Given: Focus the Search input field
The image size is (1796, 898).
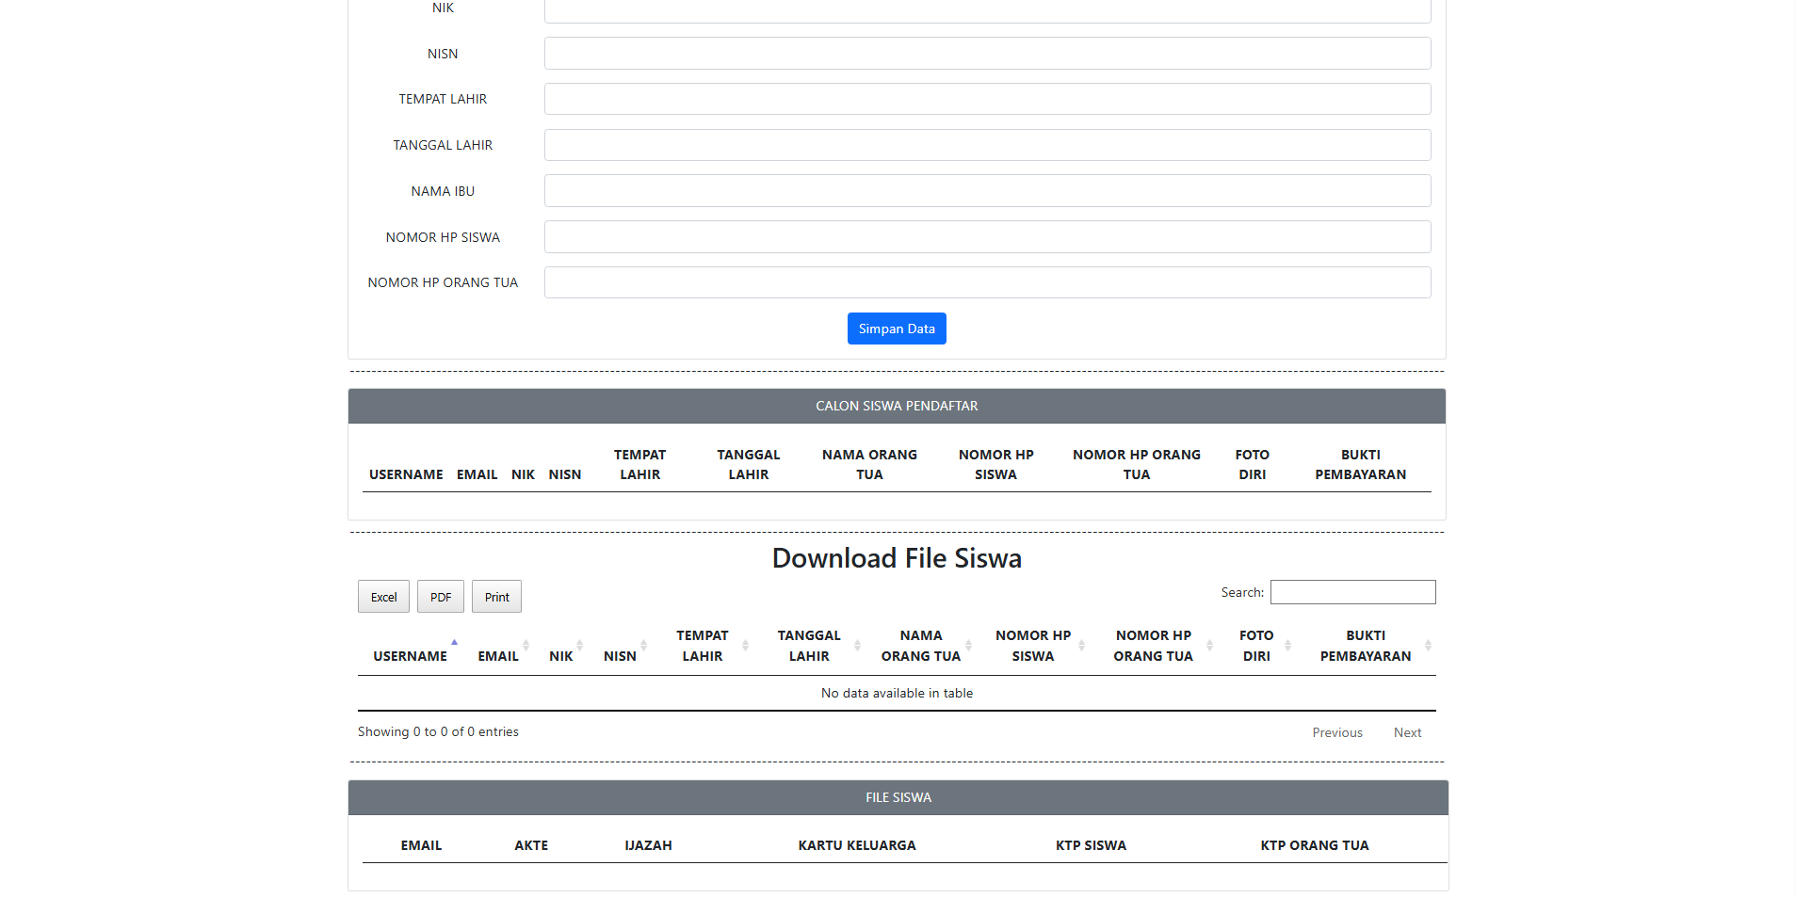Looking at the screenshot, I should tap(1352, 592).
